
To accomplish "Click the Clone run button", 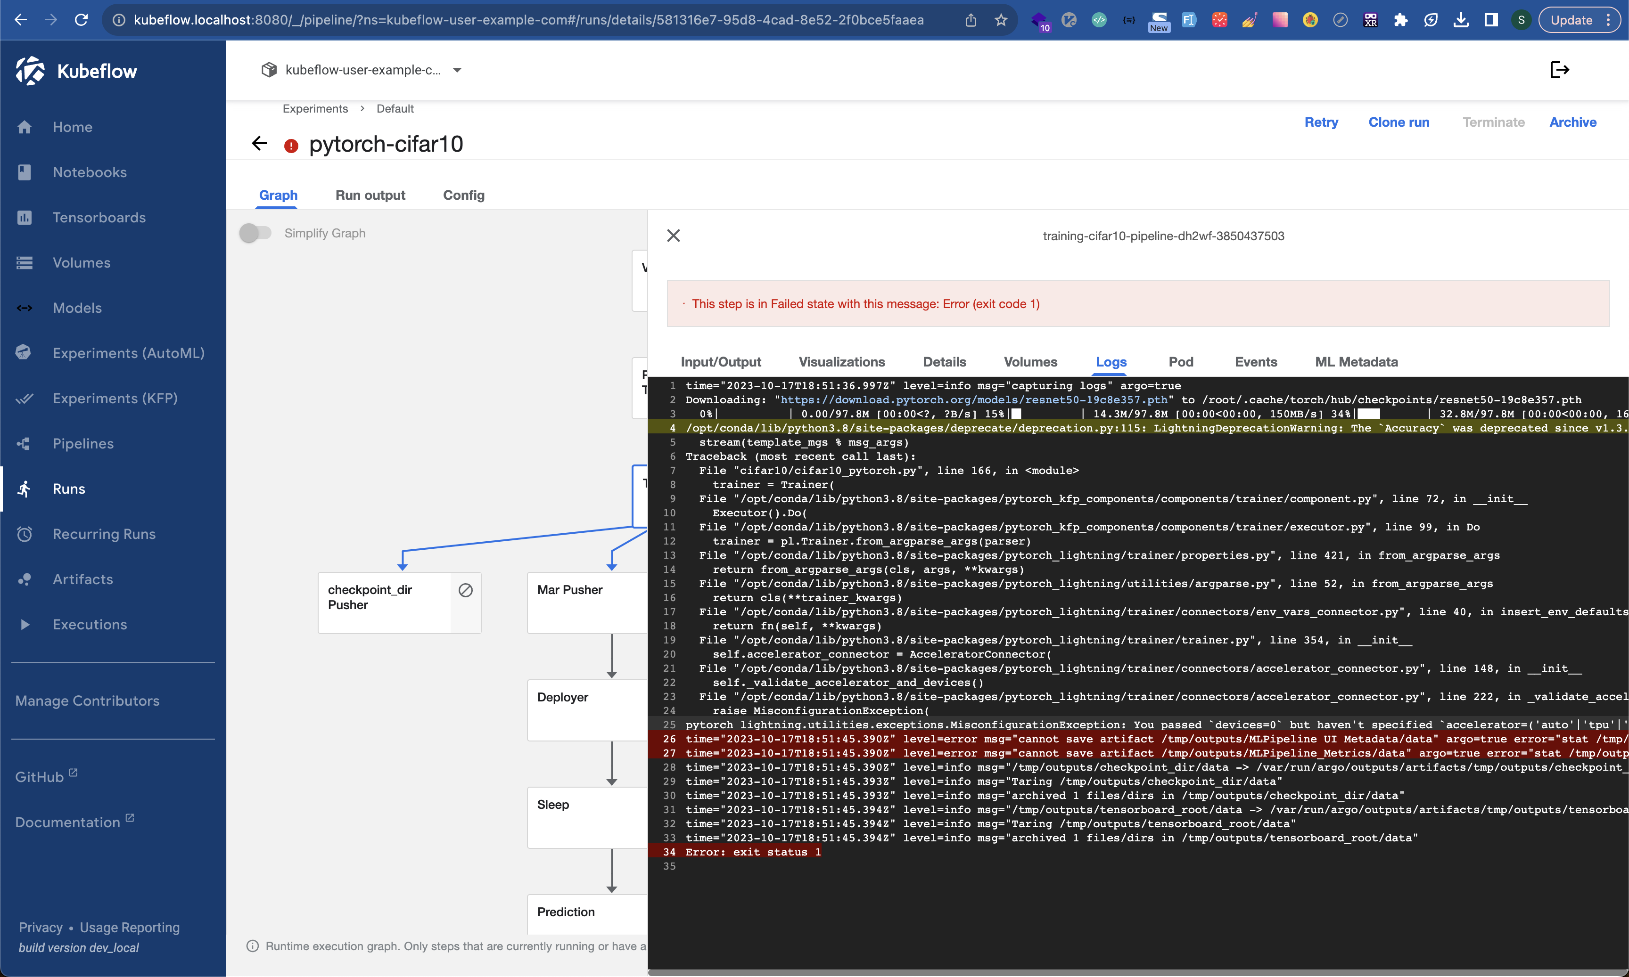I will point(1399,122).
